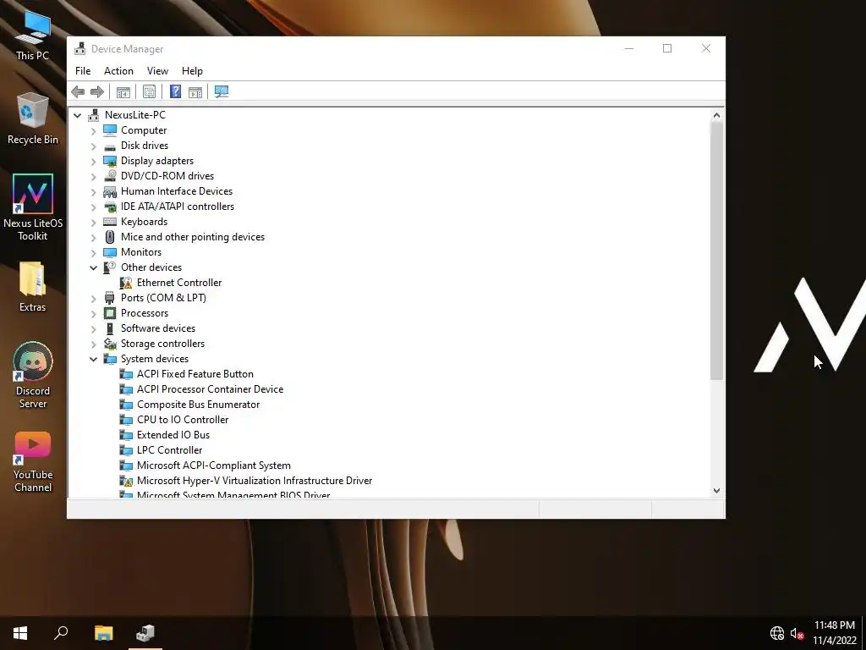Expand the Computer category
Viewport: 866px width, 650px height.
tap(93, 131)
